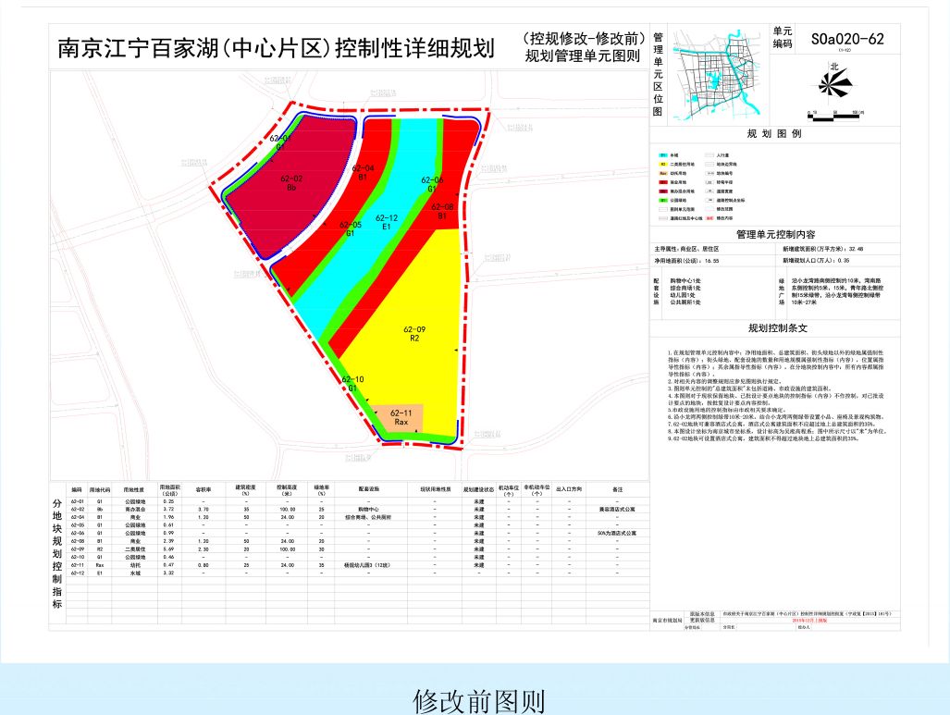Open the management unit location thumbnail map
Viewport: 950px width, 715px height.
pos(717,76)
